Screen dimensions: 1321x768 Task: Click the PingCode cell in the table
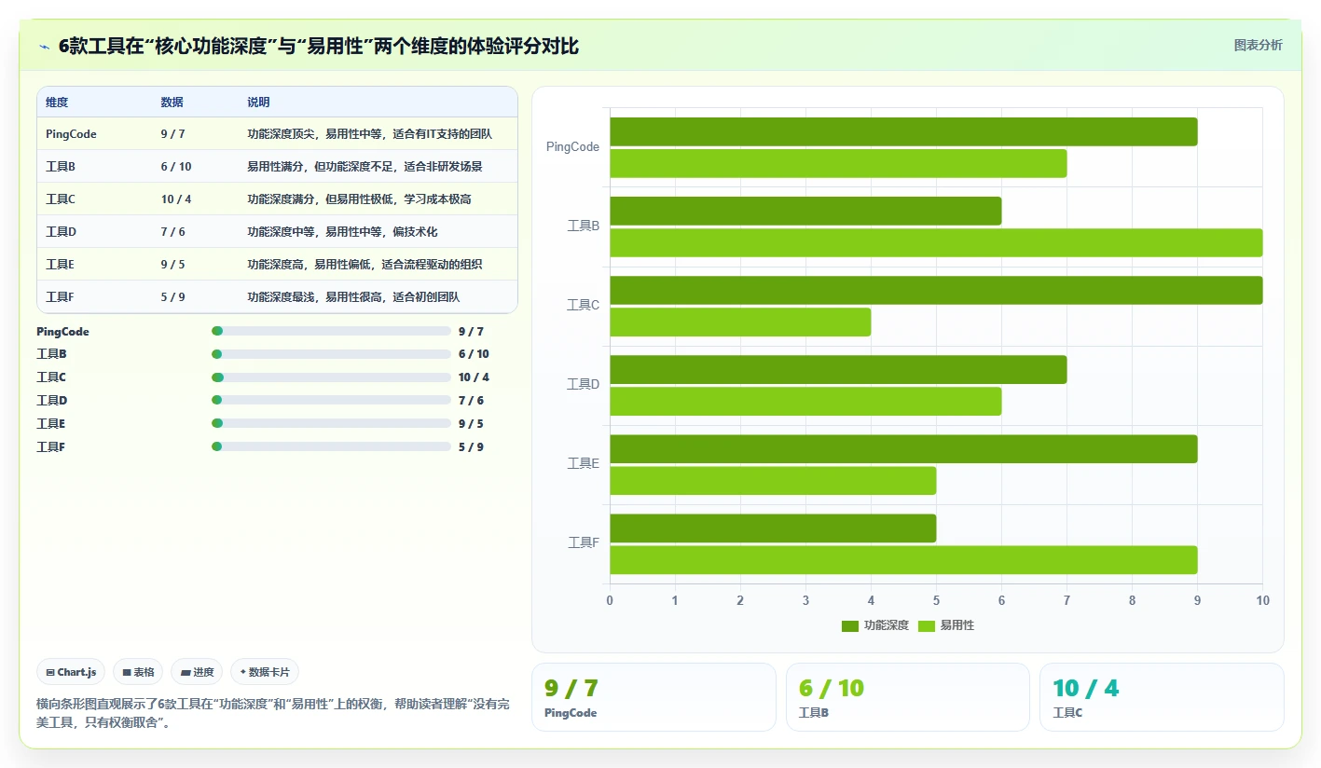click(71, 134)
